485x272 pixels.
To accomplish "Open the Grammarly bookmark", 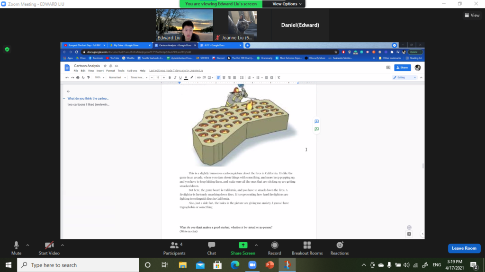I will tap(265, 58).
